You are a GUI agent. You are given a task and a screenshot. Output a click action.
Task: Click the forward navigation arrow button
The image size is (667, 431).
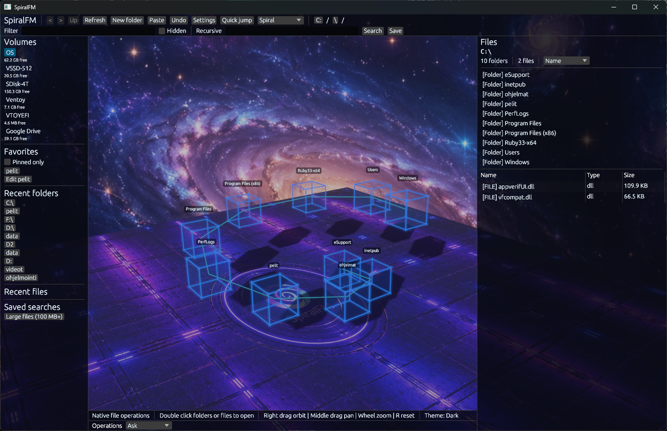coord(61,20)
